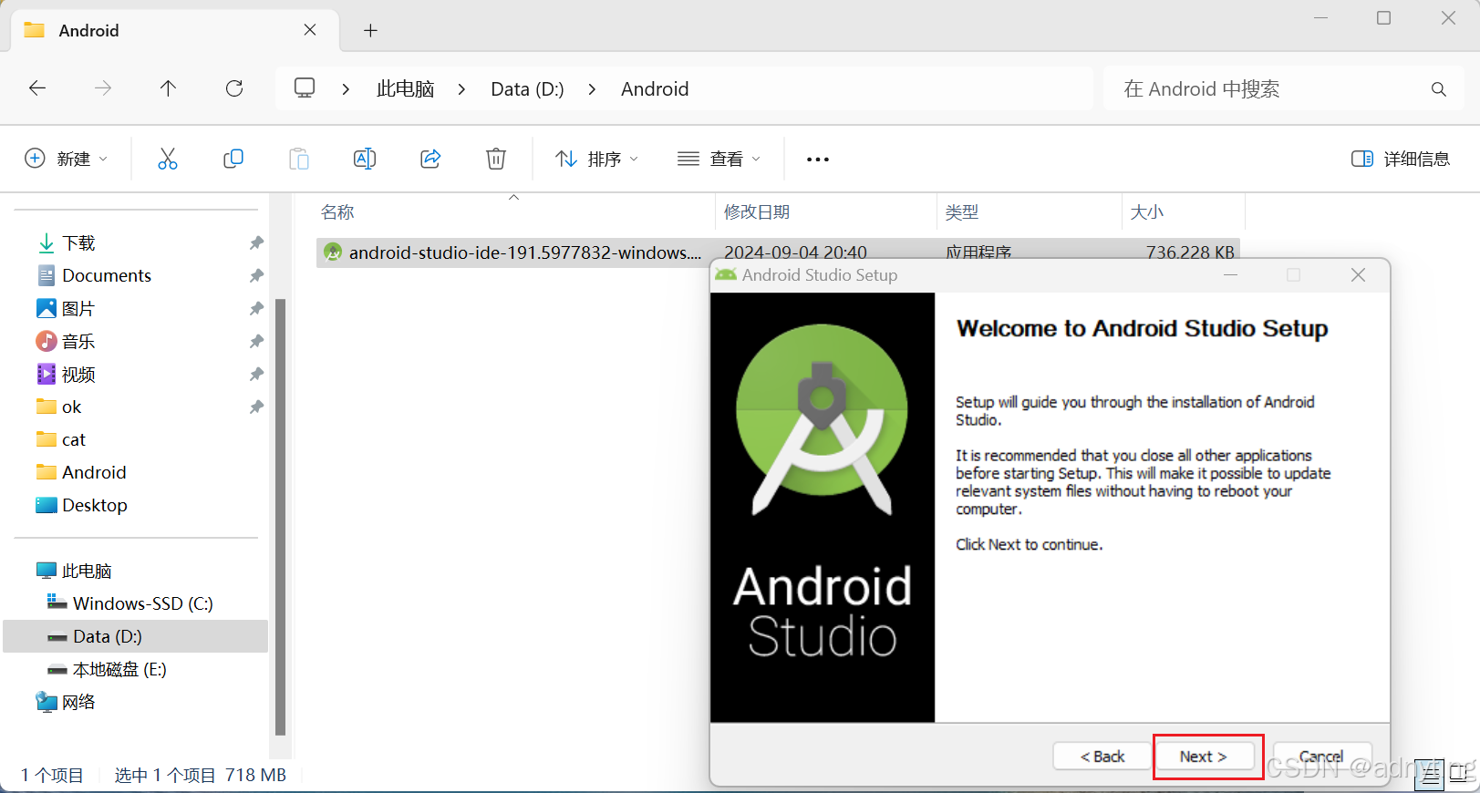Click pin icon next to 音乐

(256, 342)
